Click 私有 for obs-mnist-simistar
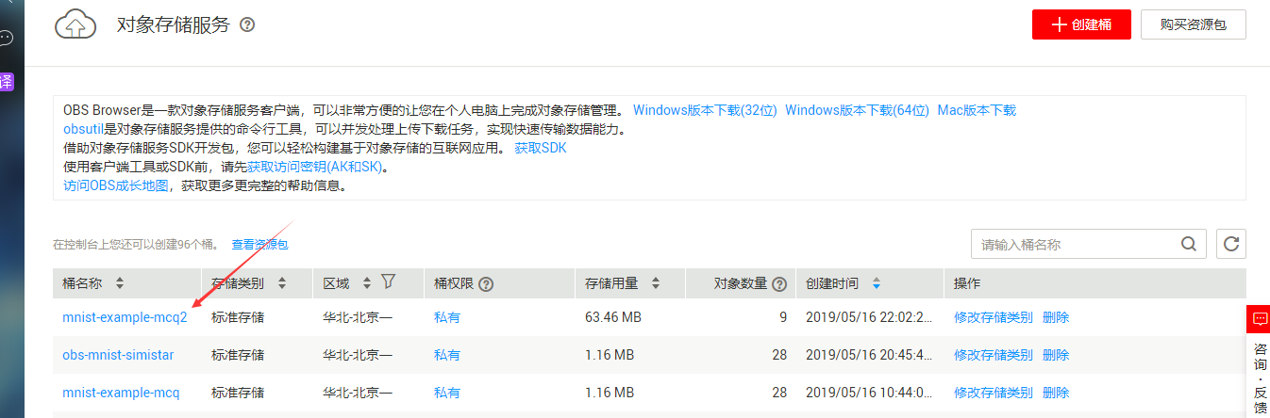The image size is (1270, 418). (447, 355)
